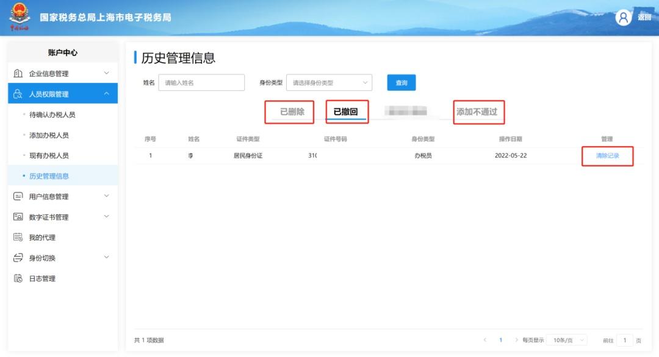659x357 pixels.
Task: Click the 人员权限管理 person-lock icon
Action: coord(18,94)
